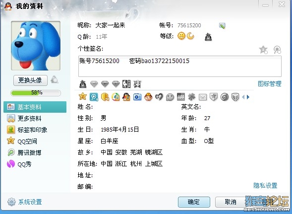The image size is (292, 214).
Task: Click the QQ album camera icon
Action: [137, 97]
